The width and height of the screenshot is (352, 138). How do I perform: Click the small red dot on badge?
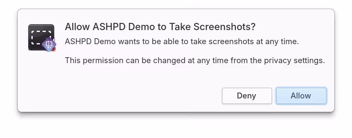(x=53, y=49)
